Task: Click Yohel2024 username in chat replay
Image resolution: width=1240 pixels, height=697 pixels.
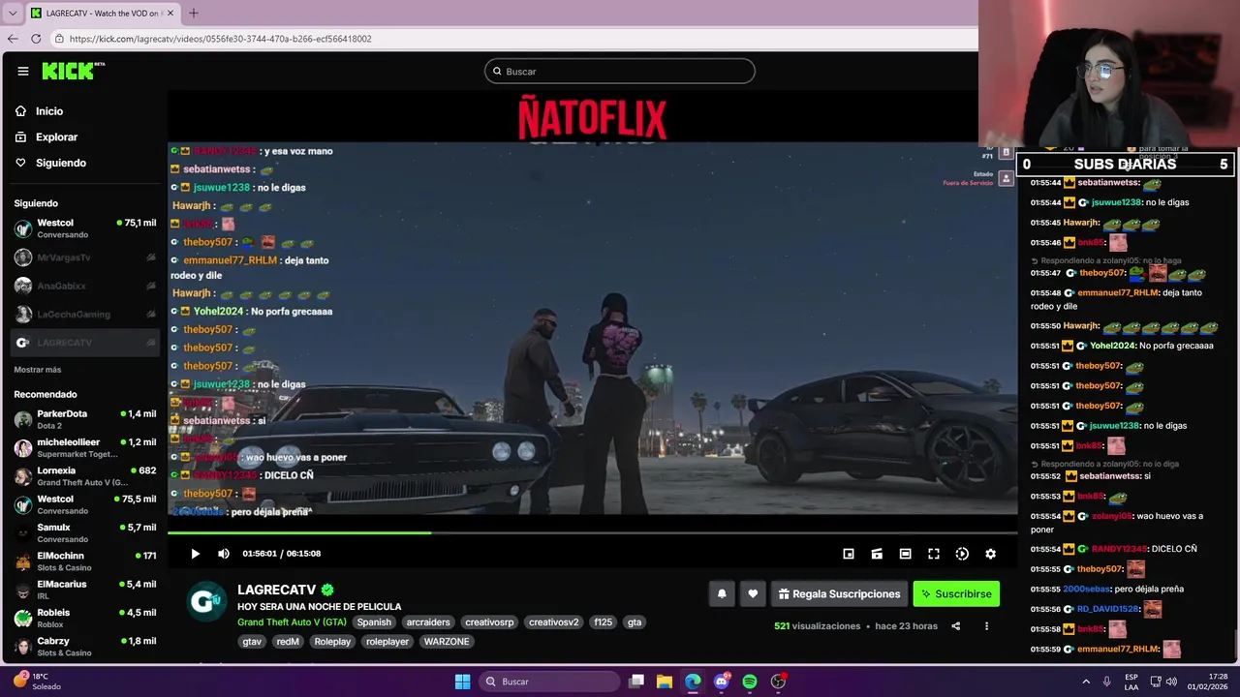Action: [1112, 346]
